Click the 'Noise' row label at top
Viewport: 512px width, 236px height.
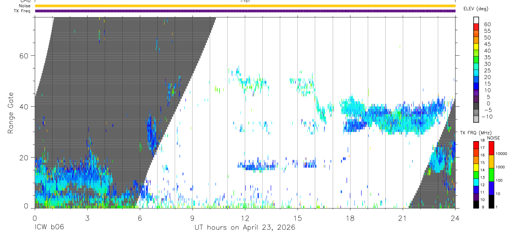25,6
